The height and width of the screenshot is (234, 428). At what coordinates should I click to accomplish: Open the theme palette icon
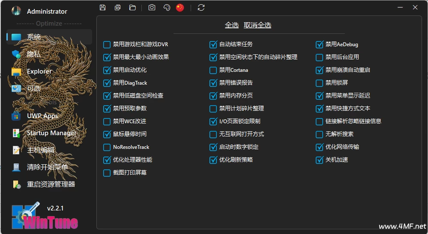tap(167, 7)
